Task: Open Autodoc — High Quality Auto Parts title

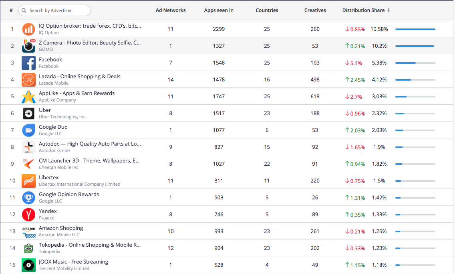Action: pos(90,144)
